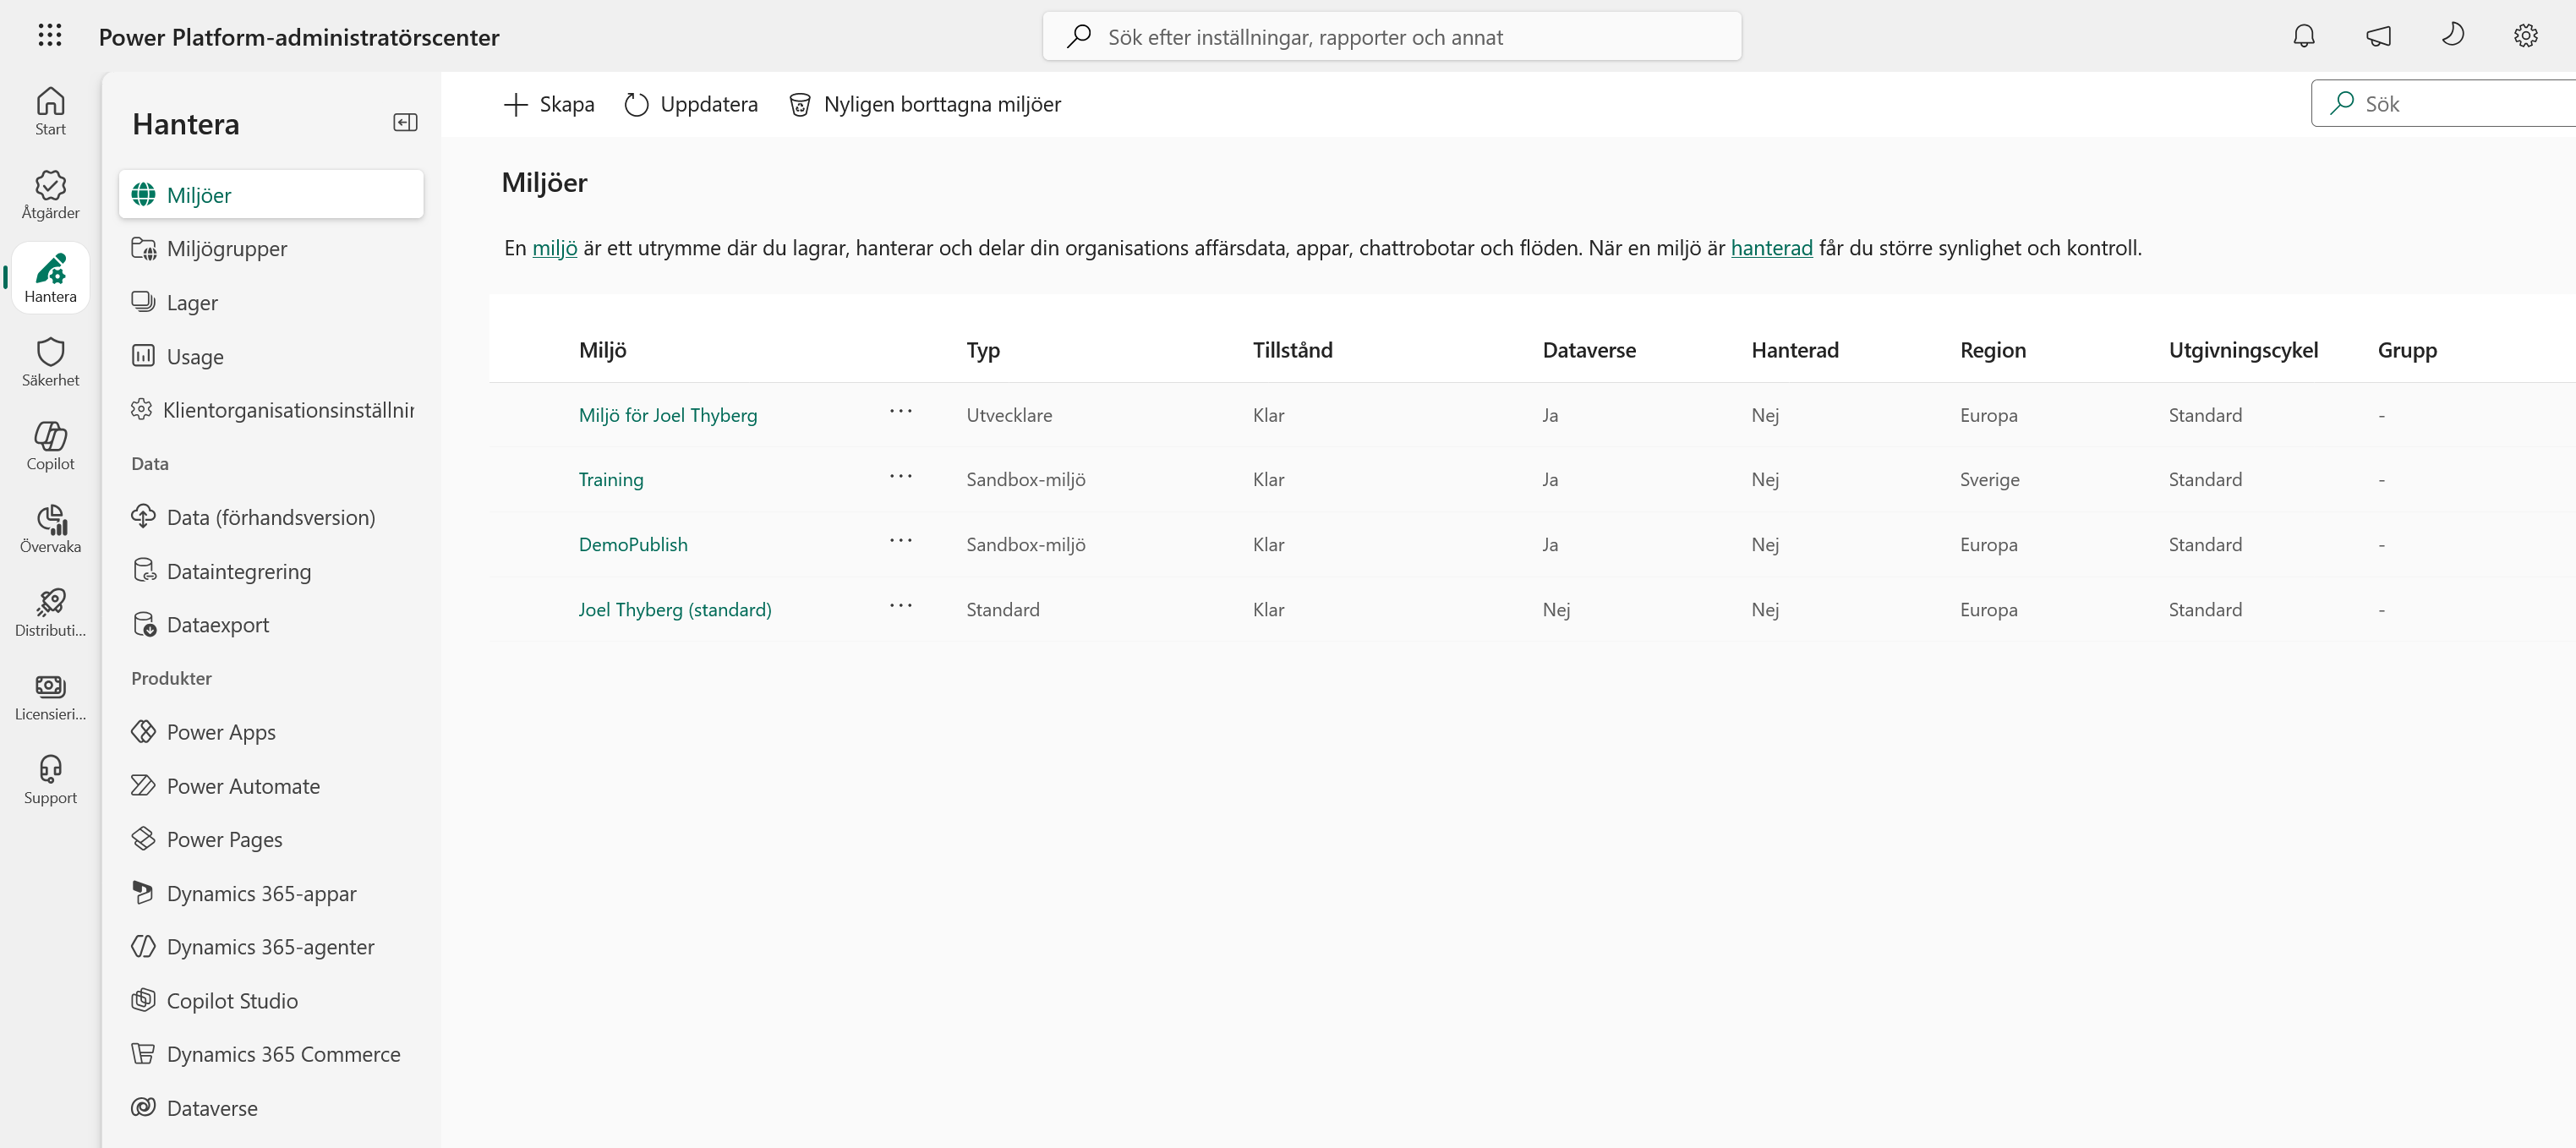
Task: Open more options for Training row
Action: pos(900,476)
